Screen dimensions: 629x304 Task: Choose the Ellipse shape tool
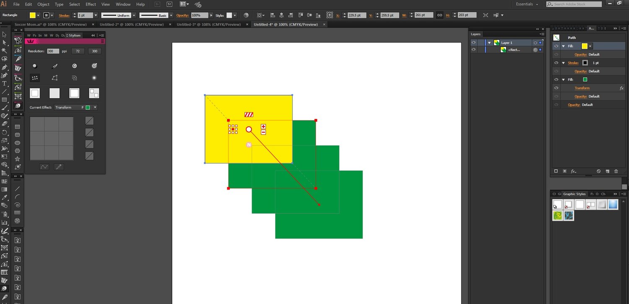click(17, 143)
